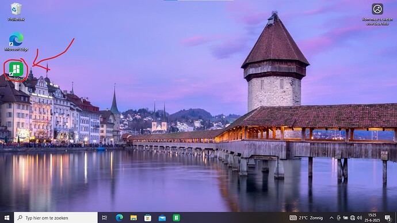Open 'Kom meer te weten over deze foto'
The image size is (397, 223).
pyautogui.click(x=377, y=14)
